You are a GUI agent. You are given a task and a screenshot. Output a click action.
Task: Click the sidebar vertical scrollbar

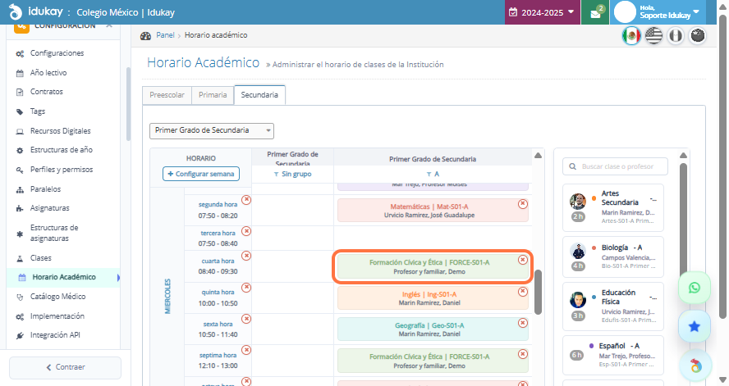(x=128, y=104)
